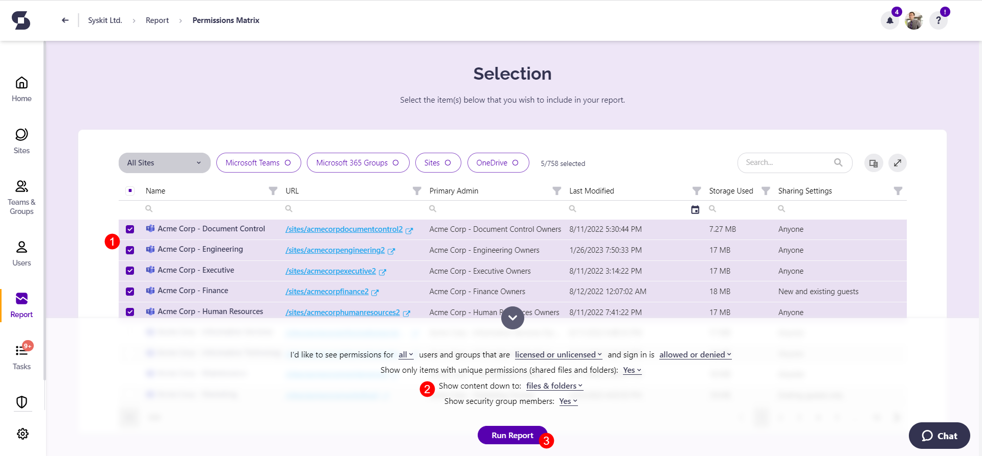Toggle the Microsoft Teams filter
982x456 pixels.
click(258, 163)
